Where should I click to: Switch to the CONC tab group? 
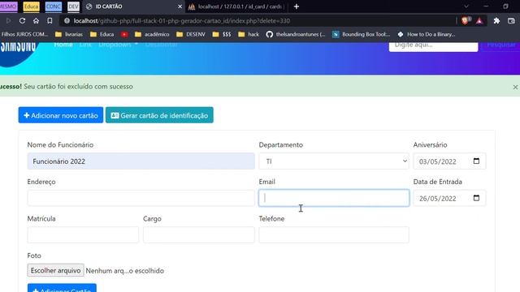pos(54,6)
